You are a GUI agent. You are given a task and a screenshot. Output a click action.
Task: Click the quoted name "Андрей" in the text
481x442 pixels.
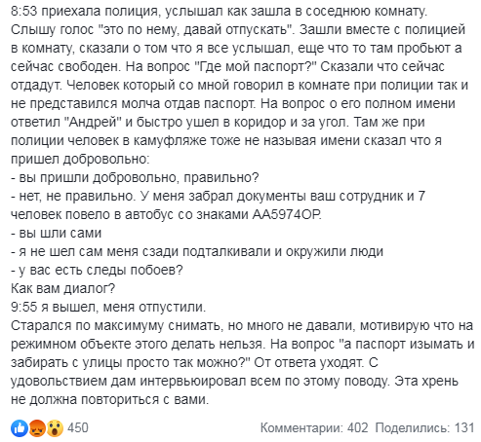tap(94, 123)
